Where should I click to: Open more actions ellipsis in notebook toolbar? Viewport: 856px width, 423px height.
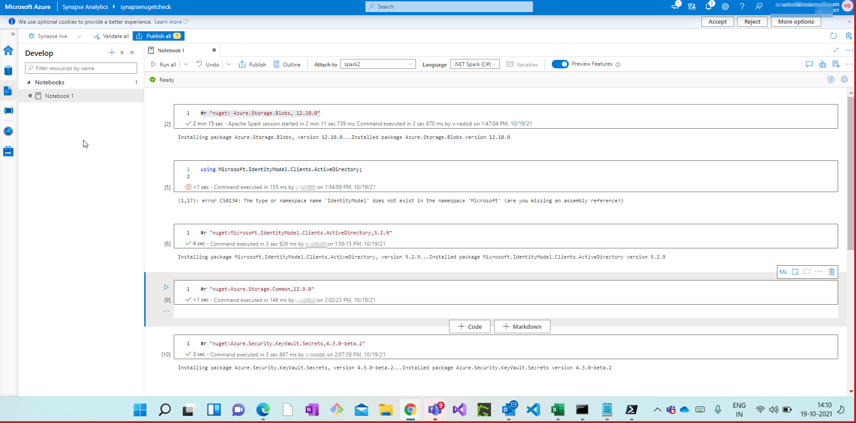(849, 64)
